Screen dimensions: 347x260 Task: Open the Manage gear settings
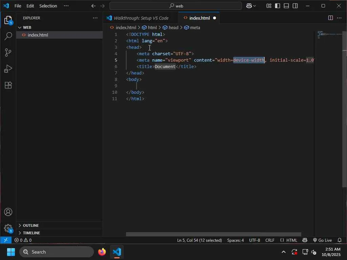pyautogui.click(x=8, y=228)
